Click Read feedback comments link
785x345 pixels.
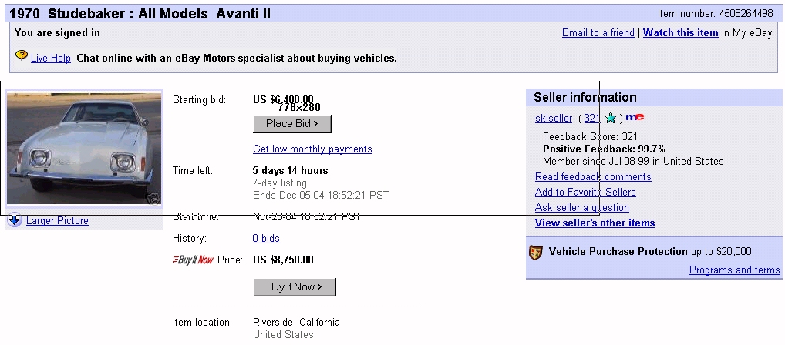[592, 177]
